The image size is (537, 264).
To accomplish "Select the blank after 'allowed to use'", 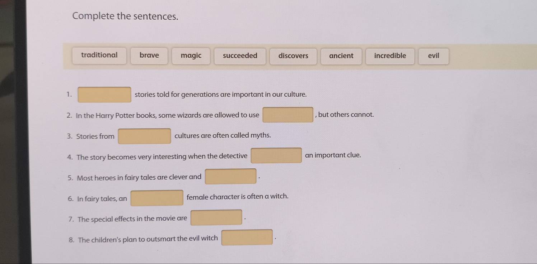I will (x=288, y=115).
